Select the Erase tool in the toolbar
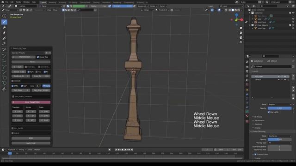 [4, 33]
